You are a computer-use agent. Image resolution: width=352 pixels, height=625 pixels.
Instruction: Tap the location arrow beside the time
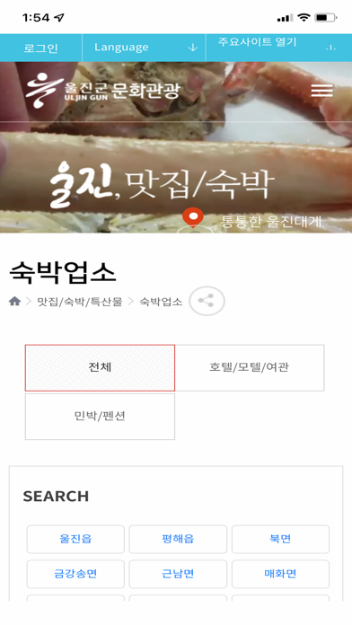(x=59, y=18)
